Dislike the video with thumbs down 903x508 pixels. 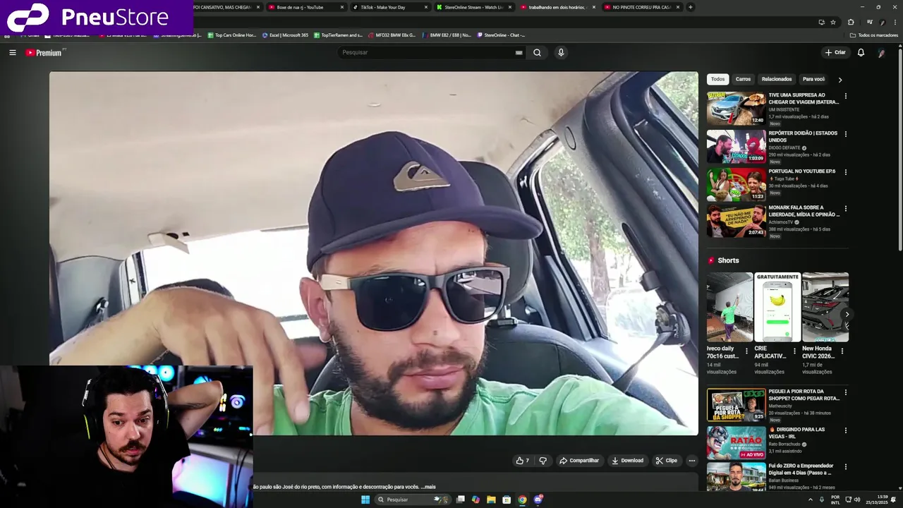click(543, 460)
